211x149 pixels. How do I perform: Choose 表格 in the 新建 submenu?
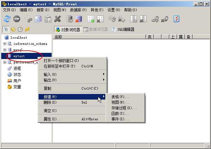click(x=125, y=97)
